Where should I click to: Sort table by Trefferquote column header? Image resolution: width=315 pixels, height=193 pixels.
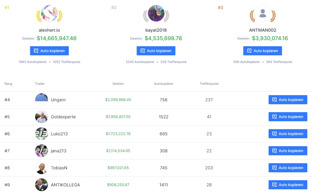pos(209,84)
